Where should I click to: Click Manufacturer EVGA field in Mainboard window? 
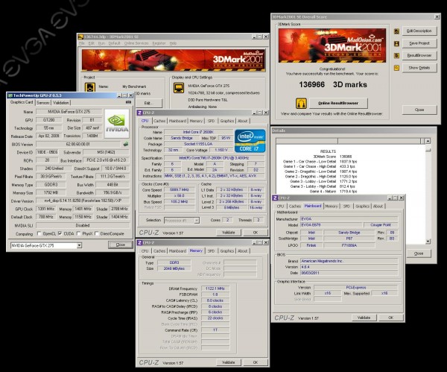[x=349, y=219]
